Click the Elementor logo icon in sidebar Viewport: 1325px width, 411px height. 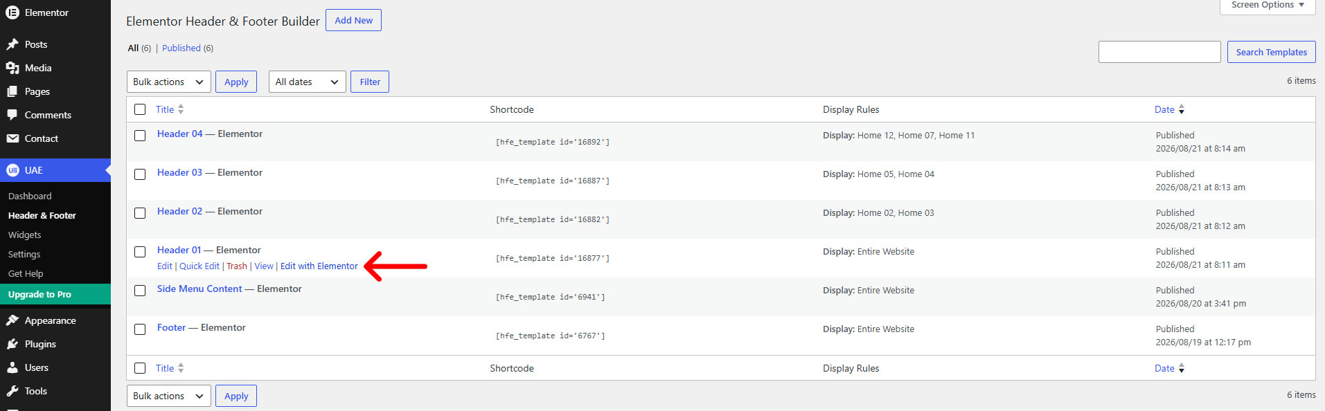[x=12, y=12]
